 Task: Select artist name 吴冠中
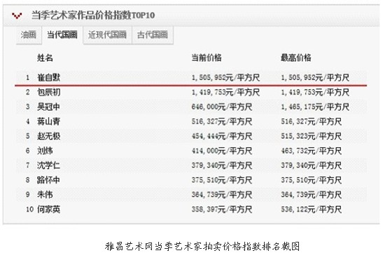point(48,107)
